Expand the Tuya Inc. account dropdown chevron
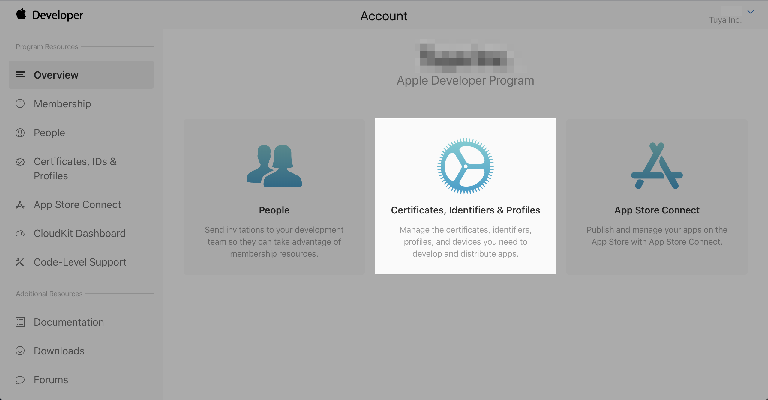 [751, 12]
